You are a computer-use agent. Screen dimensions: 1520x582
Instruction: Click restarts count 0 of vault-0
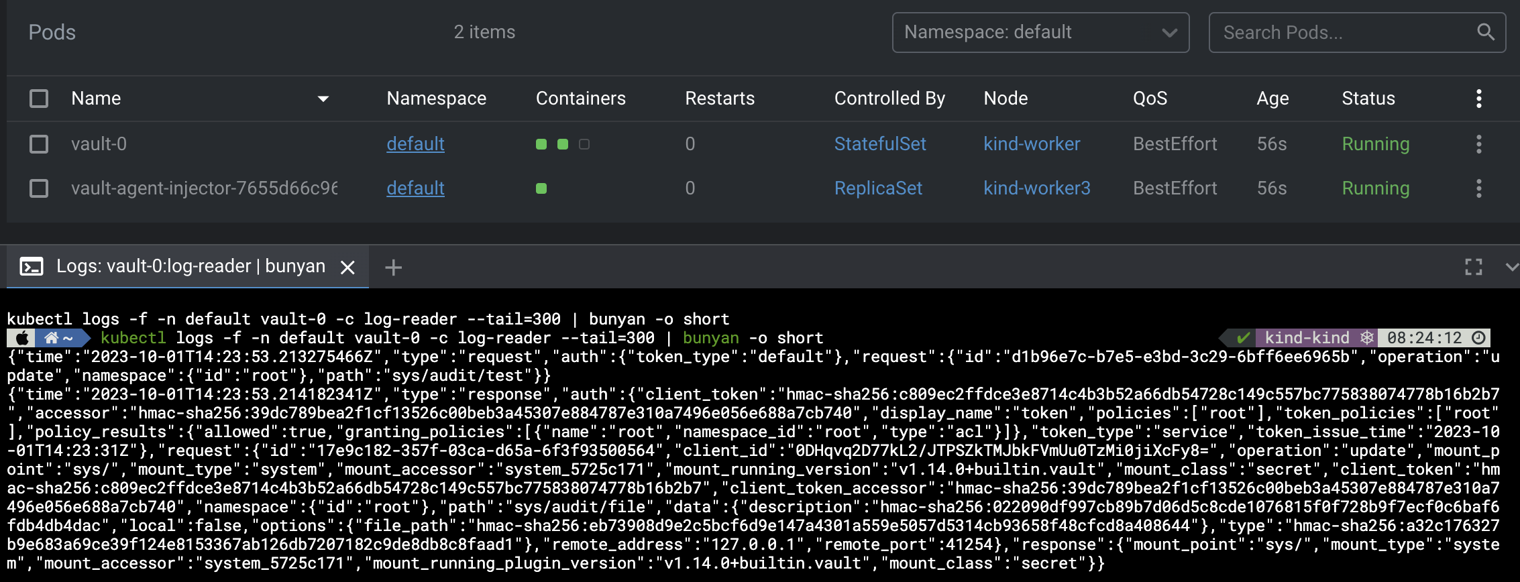click(690, 144)
